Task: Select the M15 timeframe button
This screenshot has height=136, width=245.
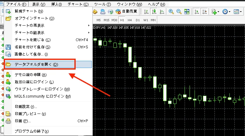Action: [x=106, y=20]
